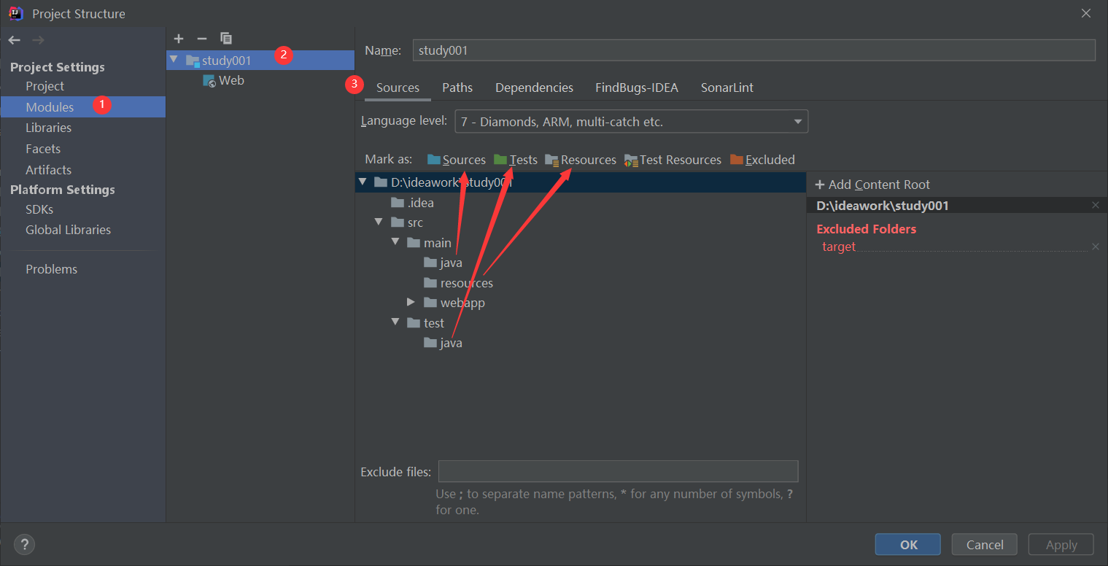Select Modules in Project Settings

tap(82, 107)
